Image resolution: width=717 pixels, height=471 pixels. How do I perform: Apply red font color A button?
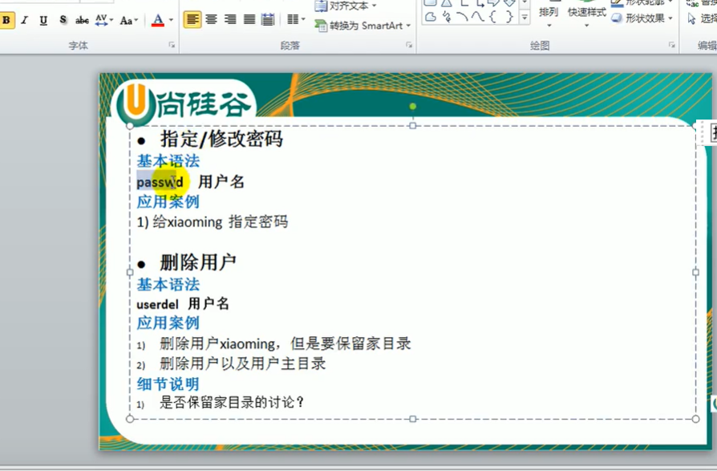click(158, 20)
